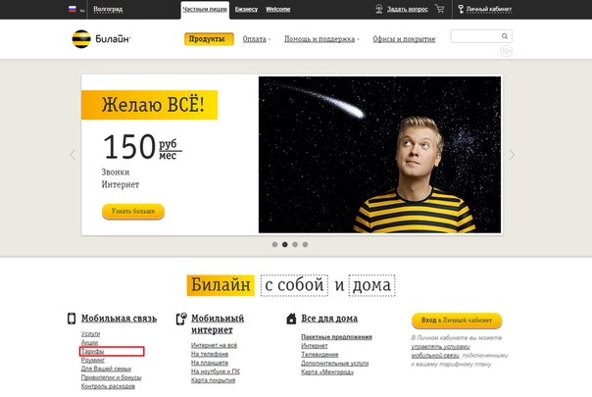Click the Узнать больше button
This screenshot has height=397, width=592.
(133, 211)
